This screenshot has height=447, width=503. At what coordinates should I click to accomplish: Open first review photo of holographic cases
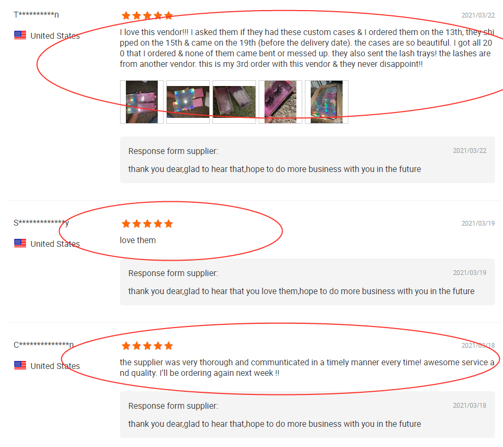pos(141,102)
